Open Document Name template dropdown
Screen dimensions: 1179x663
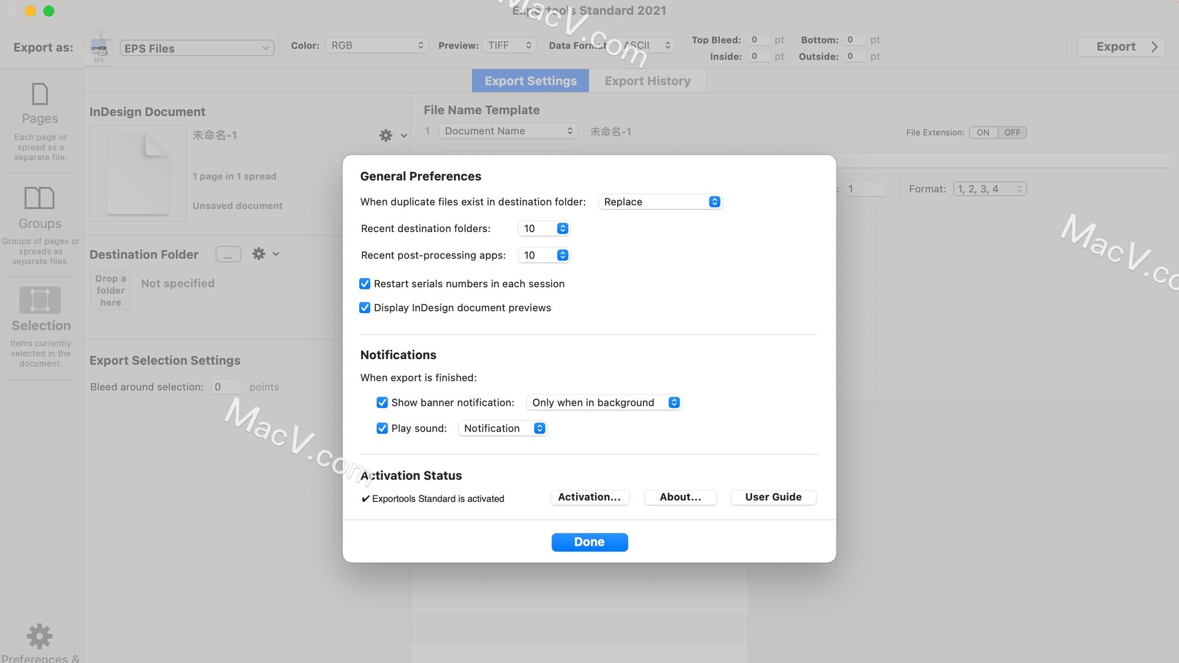pos(508,131)
